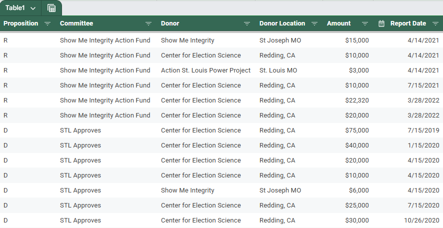
Task: Select the Action St. Louis Power Project cell
Action: pyautogui.click(x=205, y=70)
